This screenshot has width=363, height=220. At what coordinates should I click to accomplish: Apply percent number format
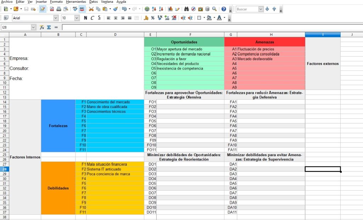pos(153,18)
